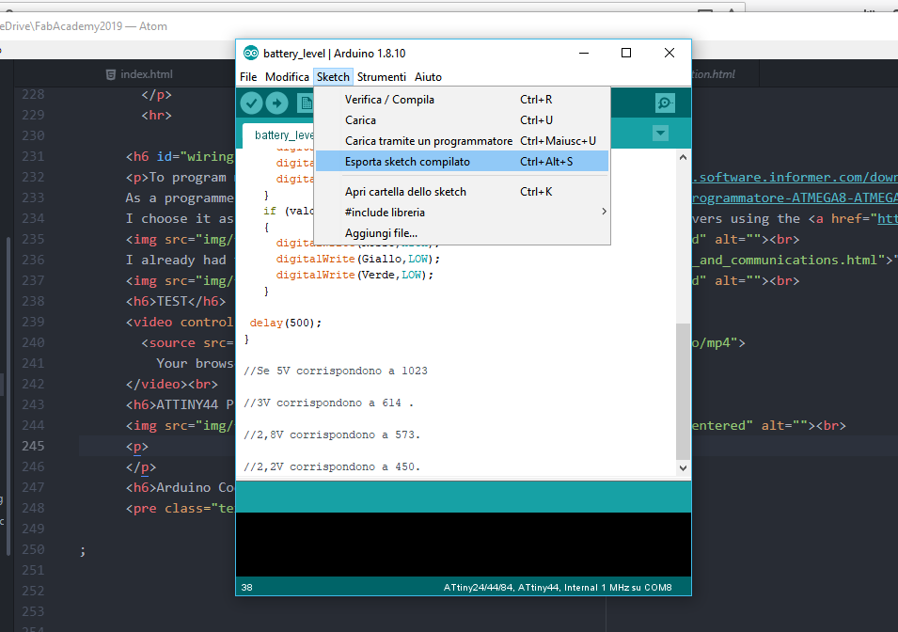Click Arduino editor scroll up arrow
Viewport: 898px width, 632px height.
click(683, 157)
